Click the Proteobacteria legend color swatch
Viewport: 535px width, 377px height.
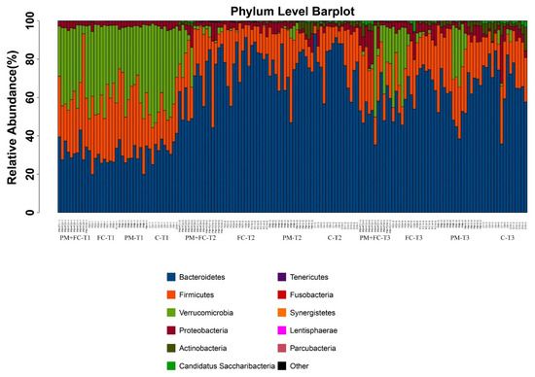click(171, 330)
